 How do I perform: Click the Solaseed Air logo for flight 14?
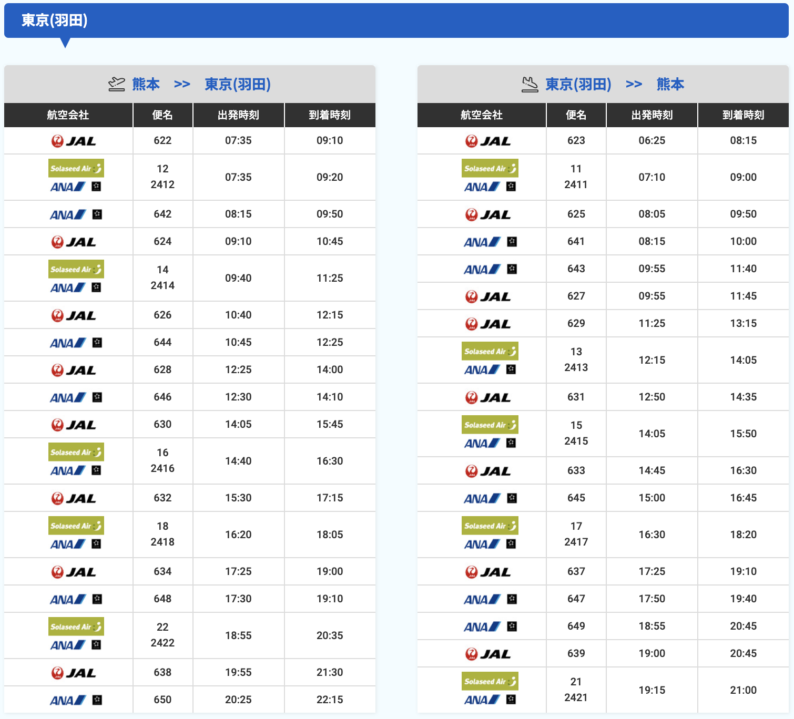(x=76, y=269)
